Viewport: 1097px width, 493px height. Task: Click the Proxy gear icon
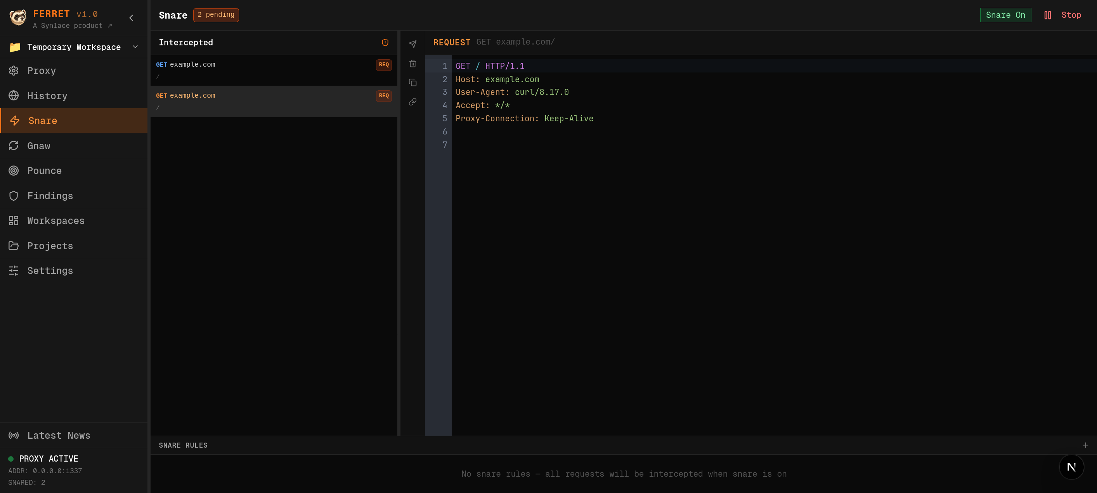click(14, 71)
